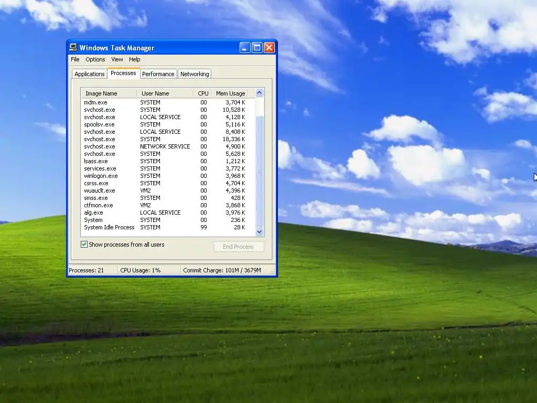Select the csrss.exe process

tap(168, 183)
